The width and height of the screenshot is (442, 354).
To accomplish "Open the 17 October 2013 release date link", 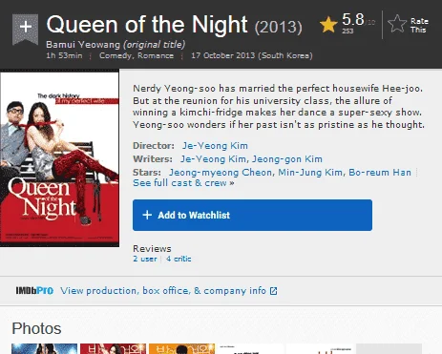I will click(252, 55).
